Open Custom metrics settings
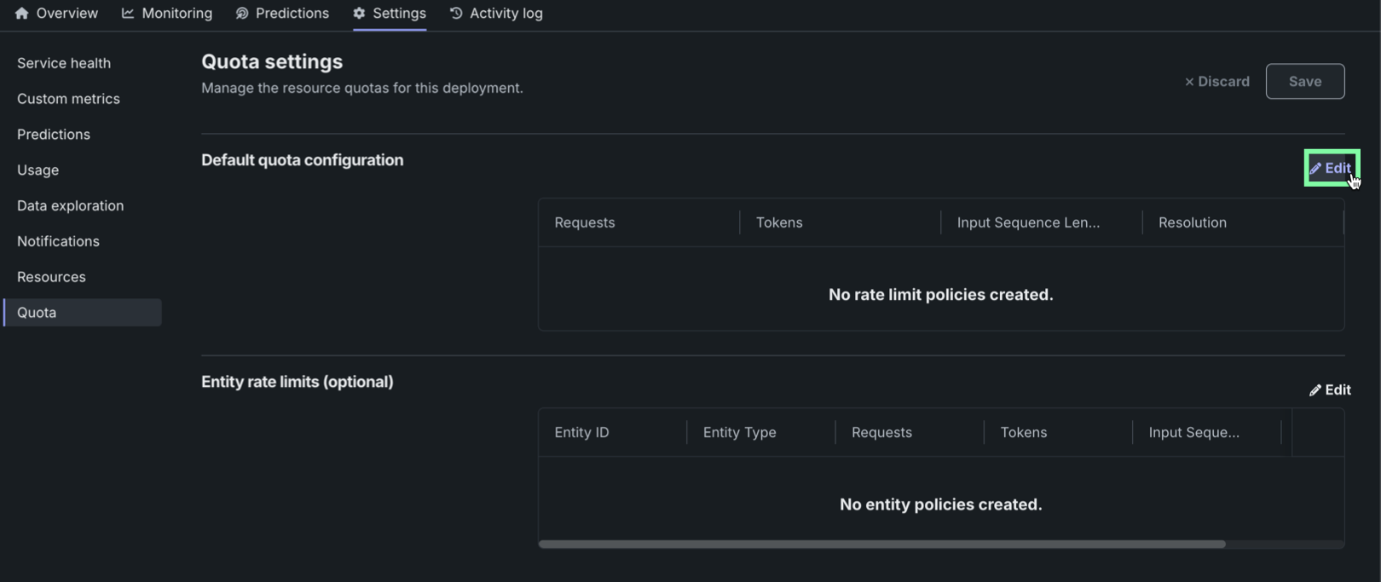Screen dimensions: 1381x582 68,99
